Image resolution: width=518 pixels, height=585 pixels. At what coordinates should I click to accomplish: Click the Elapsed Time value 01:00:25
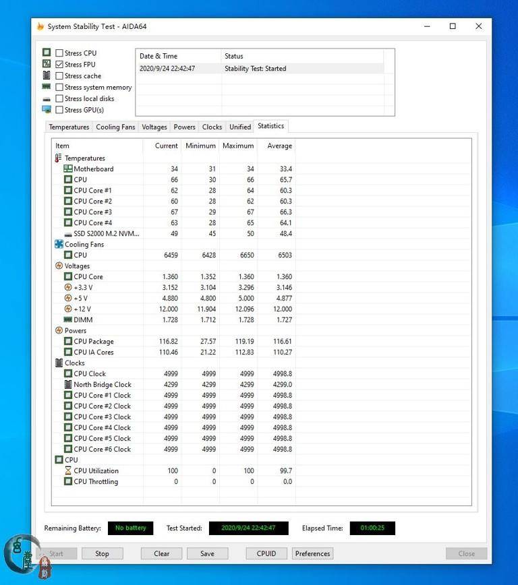[372, 528]
